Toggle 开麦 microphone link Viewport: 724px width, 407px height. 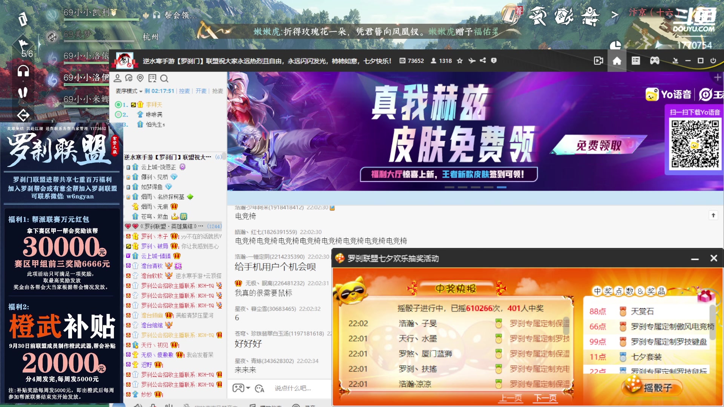[201, 91]
